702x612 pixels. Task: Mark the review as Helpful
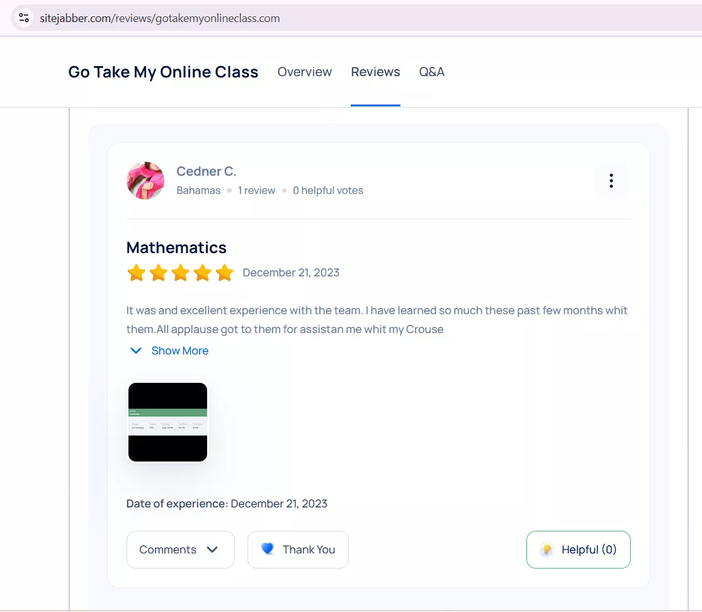[578, 549]
